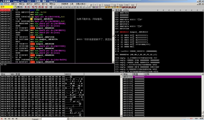
Task: Go to address with the arrow icon
Action: pos(50,7)
